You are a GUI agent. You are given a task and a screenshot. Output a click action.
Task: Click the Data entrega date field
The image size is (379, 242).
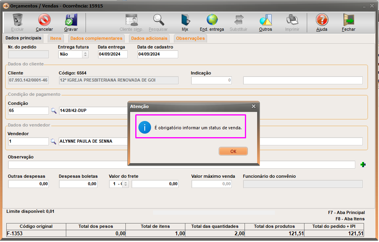[112, 54]
